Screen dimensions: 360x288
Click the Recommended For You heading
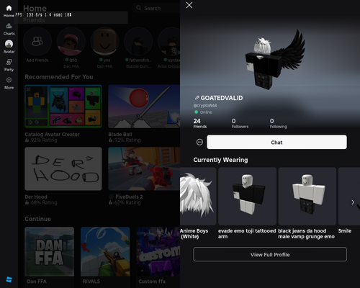point(59,77)
